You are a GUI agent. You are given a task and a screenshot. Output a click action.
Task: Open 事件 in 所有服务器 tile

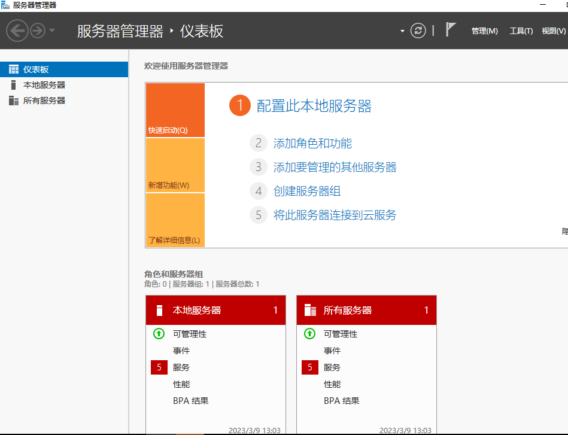(x=332, y=351)
